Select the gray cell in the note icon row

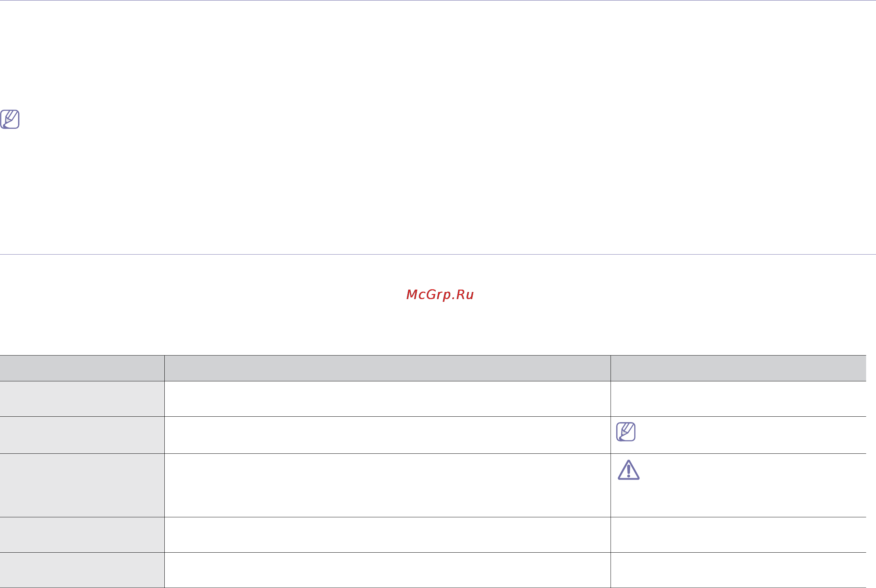[x=82, y=435]
